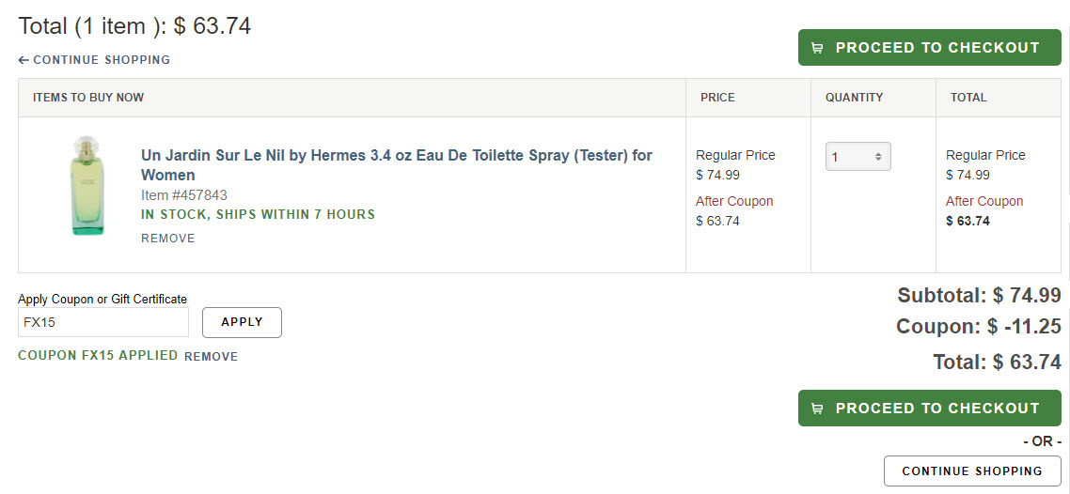Screen dimensions: 1070x494
Task: Remove the perfume item from cart
Action: click(x=168, y=239)
